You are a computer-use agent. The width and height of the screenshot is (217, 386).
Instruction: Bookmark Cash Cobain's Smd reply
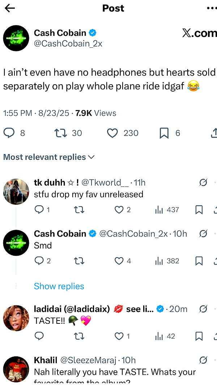click(x=199, y=261)
